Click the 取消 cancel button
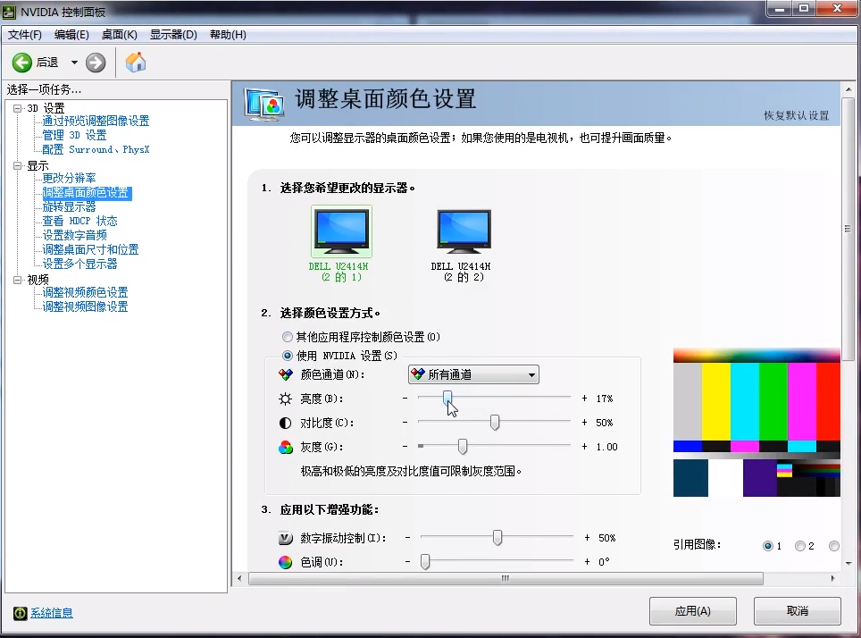Screen dimensions: 861x638 (798, 611)
